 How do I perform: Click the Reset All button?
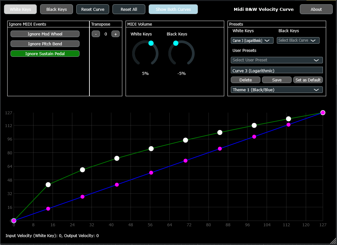(x=129, y=9)
